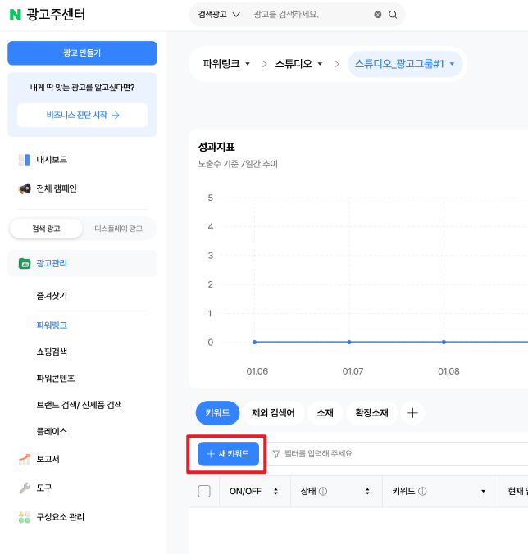The width and height of the screenshot is (528, 554).
Task: Expand the 검색광고 search type dropdown
Action: 219,15
